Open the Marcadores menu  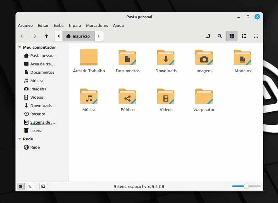(x=97, y=25)
